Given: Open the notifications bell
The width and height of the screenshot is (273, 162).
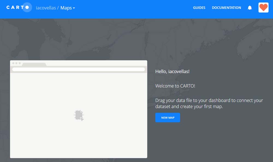Looking at the screenshot, I should [250, 8].
